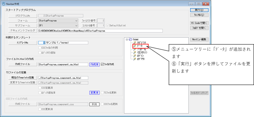The width and height of the screenshot is (254, 117).
Task: Enable the CSSファイルの利用 checkbox
Action: click(x=40, y=48)
